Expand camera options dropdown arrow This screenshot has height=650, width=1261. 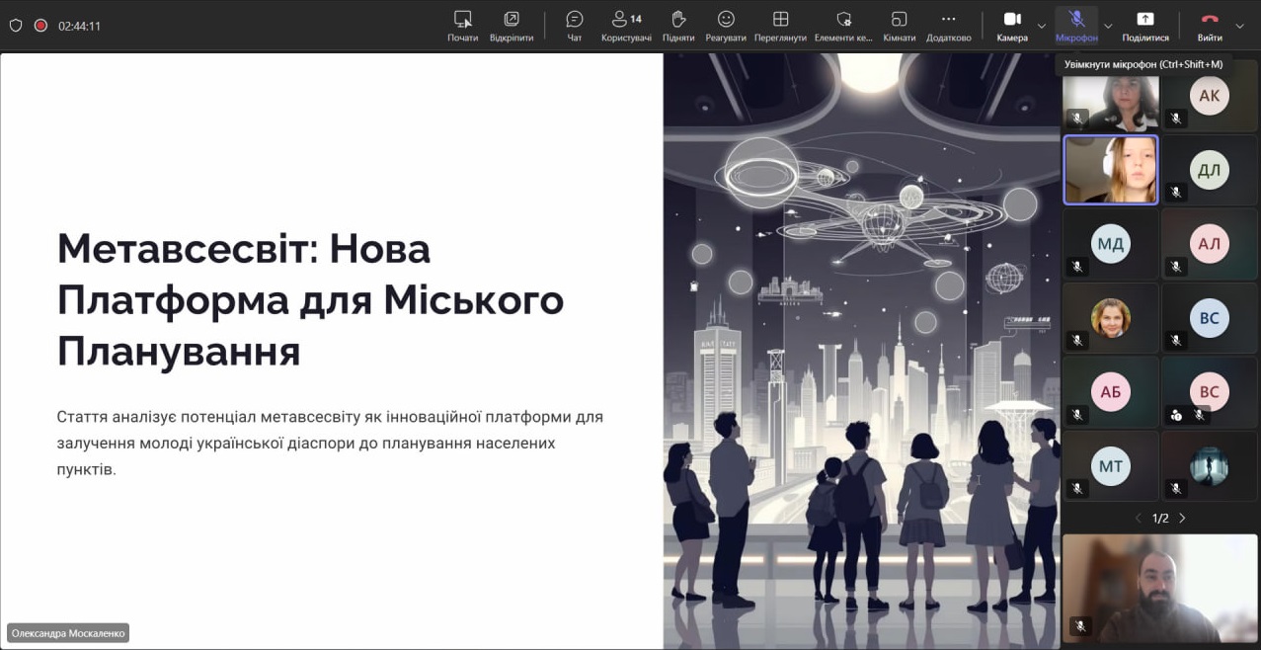click(x=1042, y=26)
